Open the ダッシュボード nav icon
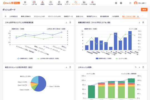This screenshot has width=150, height=100. pos(76,3)
